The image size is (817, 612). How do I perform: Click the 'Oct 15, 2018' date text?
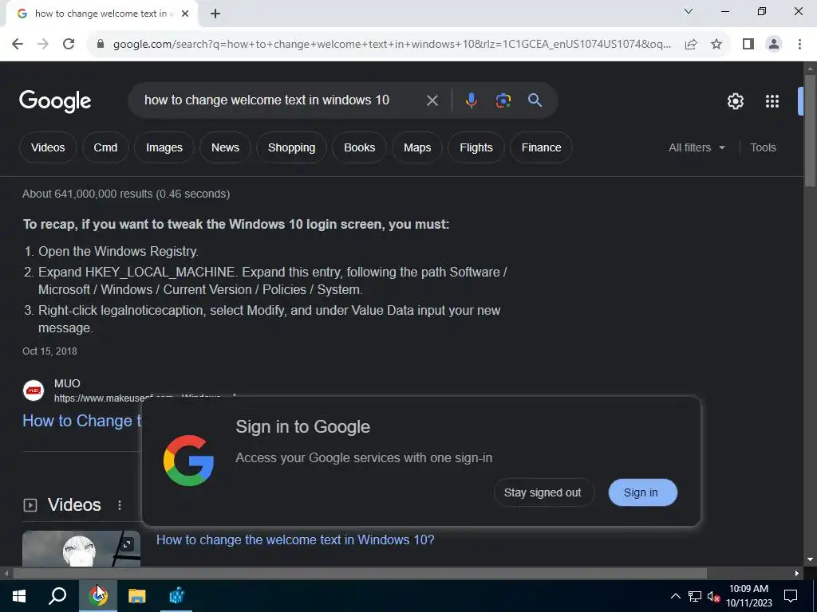pyautogui.click(x=49, y=351)
